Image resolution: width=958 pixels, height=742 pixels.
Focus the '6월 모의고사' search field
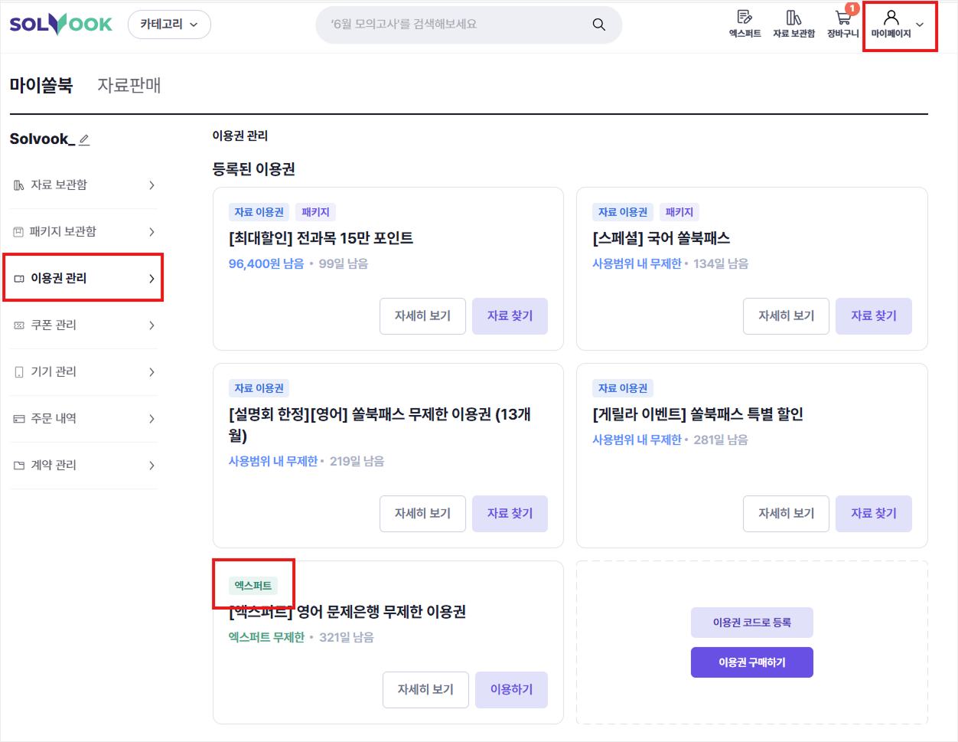click(468, 25)
